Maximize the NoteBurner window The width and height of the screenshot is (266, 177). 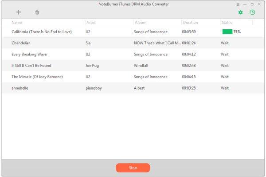pyautogui.click(x=252, y=4)
